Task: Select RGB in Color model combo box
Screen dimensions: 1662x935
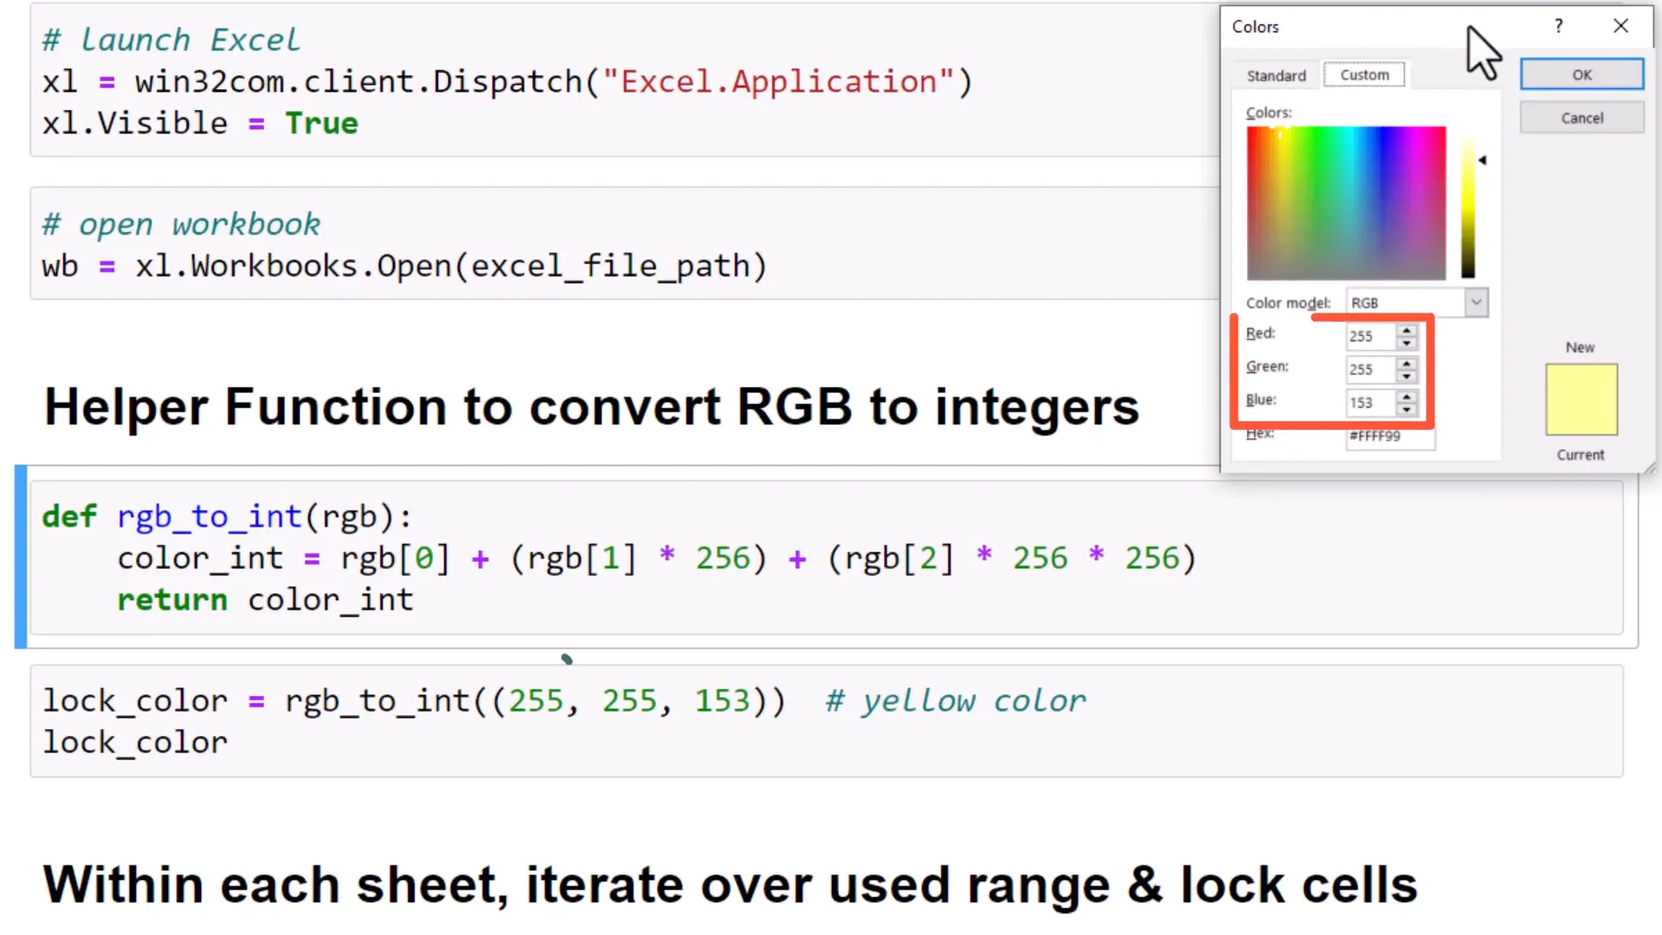Action: (1402, 302)
